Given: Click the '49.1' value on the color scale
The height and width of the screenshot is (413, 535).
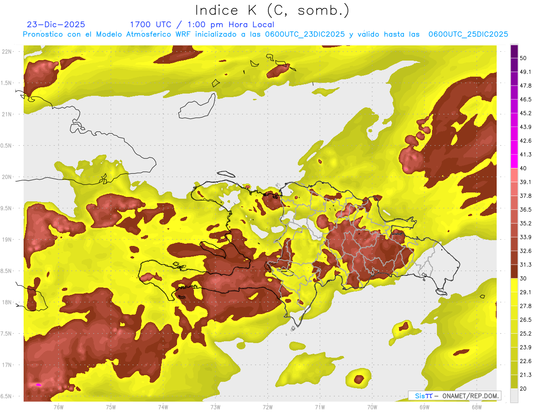Looking at the screenshot, I should (x=526, y=72).
